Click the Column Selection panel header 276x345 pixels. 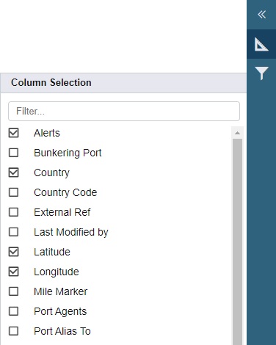pos(123,83)
